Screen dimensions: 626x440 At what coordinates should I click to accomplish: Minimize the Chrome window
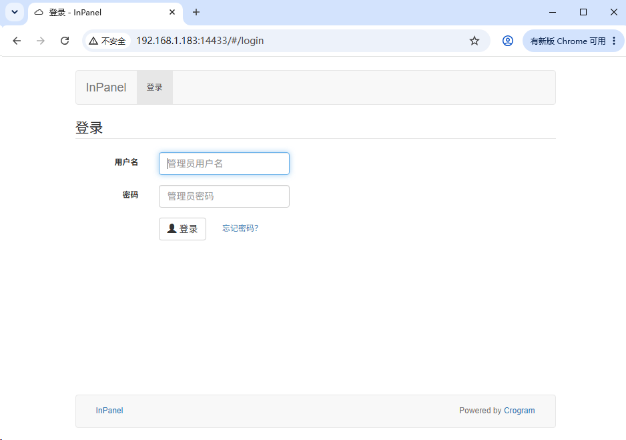[x=553, y=13]
